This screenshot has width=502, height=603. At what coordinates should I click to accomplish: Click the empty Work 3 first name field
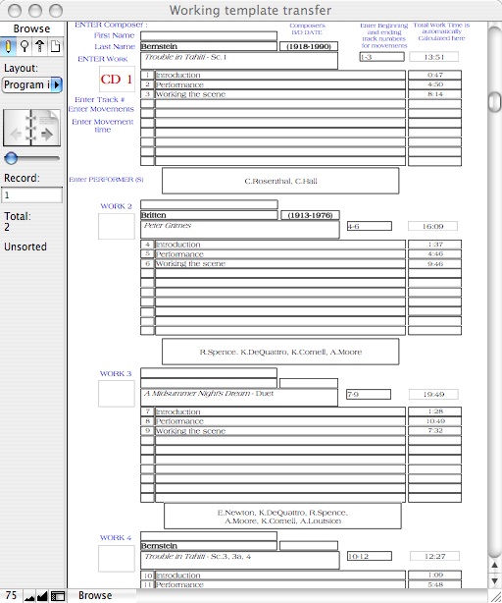coord(209,372)
